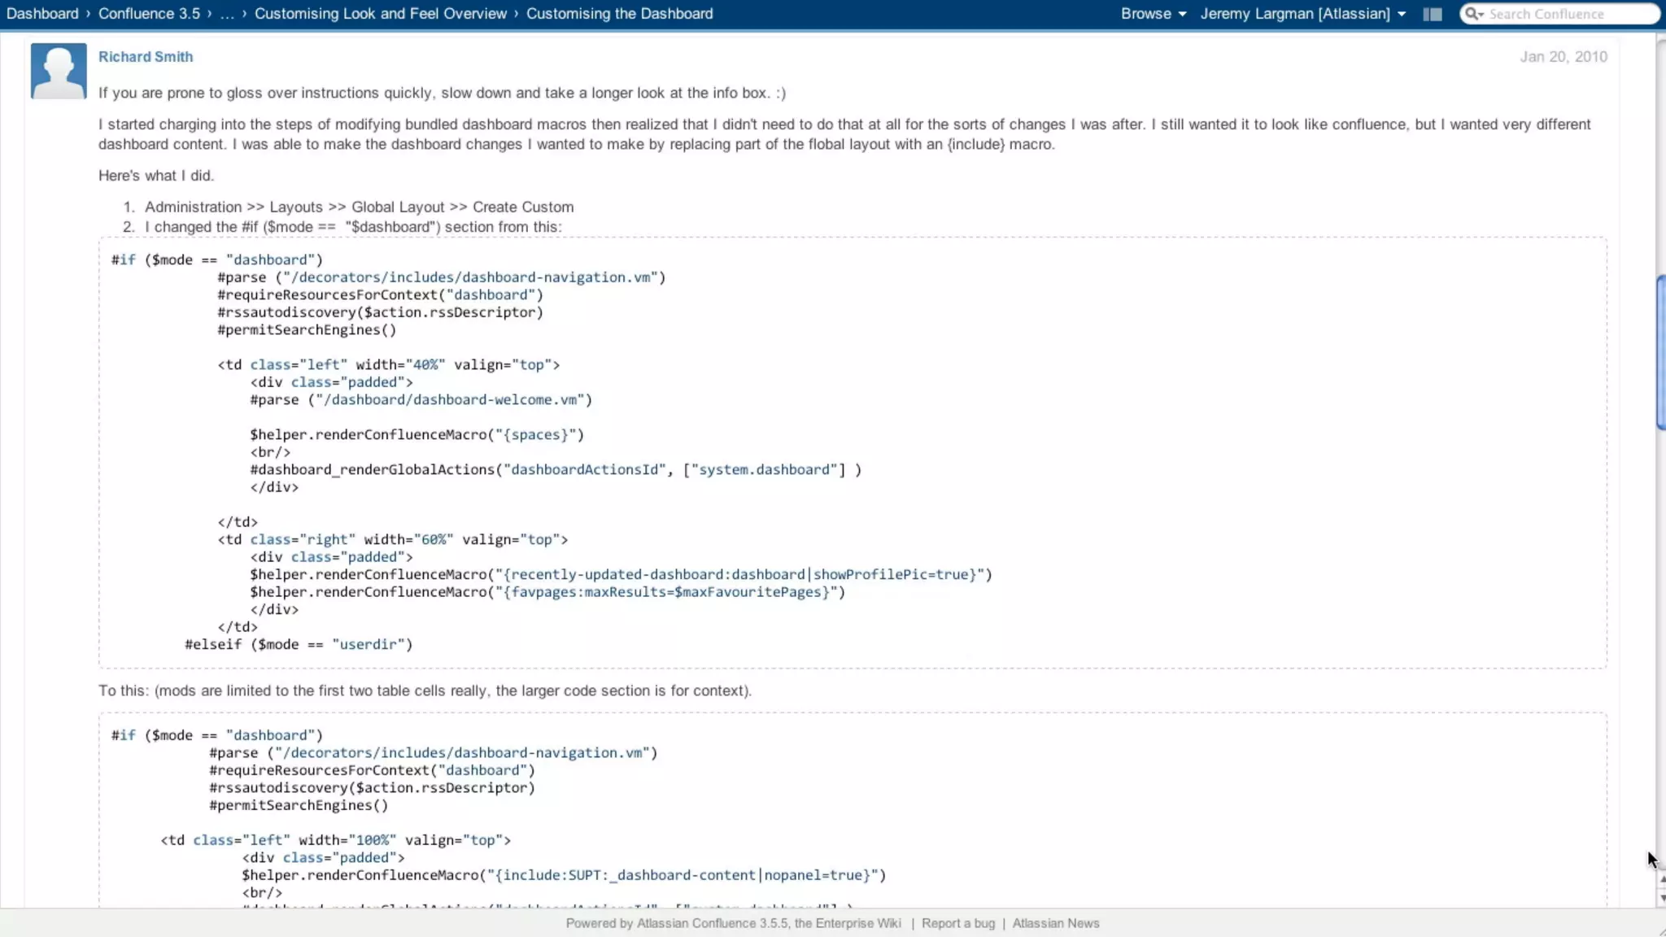Click the Jan 20, 2010 comment date

[1563, 57]
